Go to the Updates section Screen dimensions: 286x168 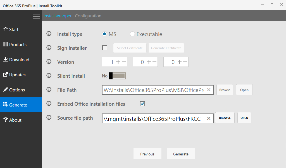pos(16,75)
